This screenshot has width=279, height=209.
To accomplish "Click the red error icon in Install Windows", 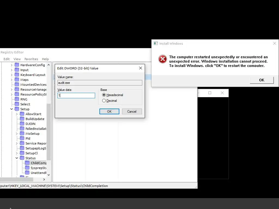I will tap(163, 59).
